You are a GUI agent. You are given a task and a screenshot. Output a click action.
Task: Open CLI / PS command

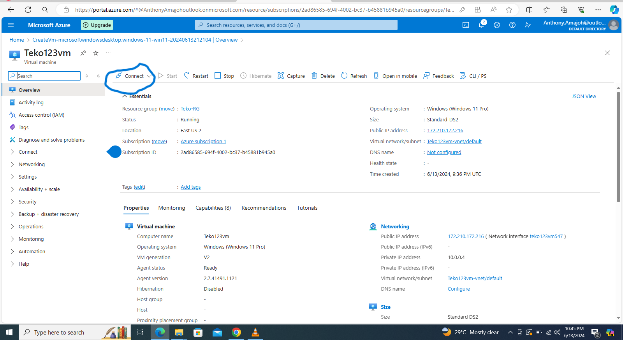click(473, 76)
